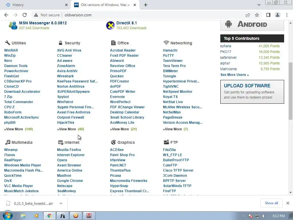View More Security (40)
The image size is (293, 220).
70,129
